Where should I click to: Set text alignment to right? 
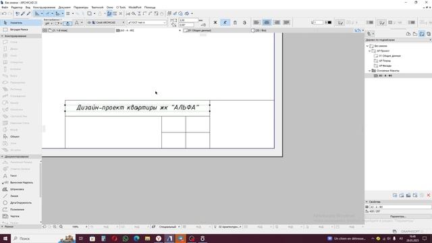tap(277, 22)
